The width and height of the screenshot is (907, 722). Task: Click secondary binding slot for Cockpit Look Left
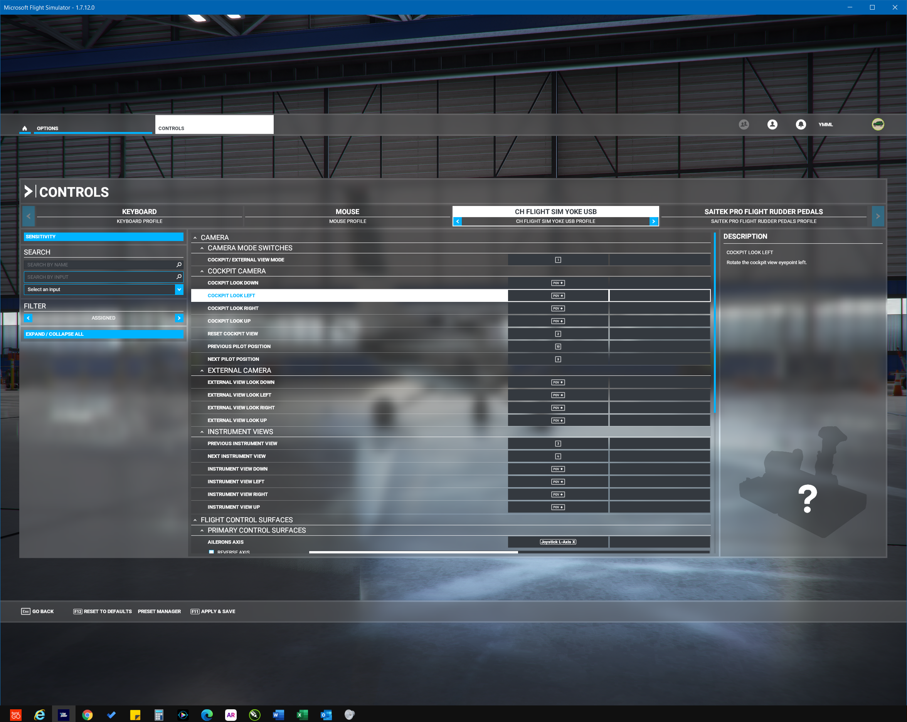(x=660, y=296)
